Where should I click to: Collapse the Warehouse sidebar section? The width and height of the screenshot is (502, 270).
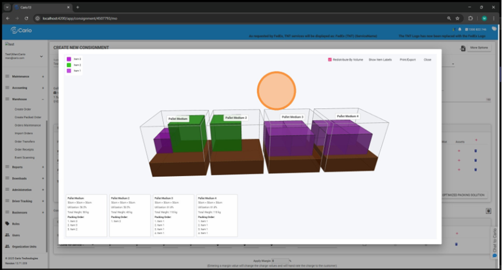[43, 99]
